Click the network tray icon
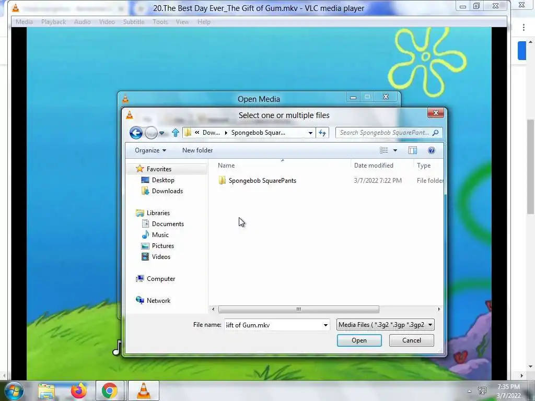Viewport: 535px width, 401px height. point(482,391)
